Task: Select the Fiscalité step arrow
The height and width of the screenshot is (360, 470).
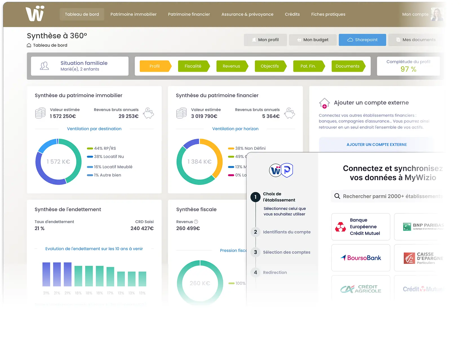Action: coord(193,66)
